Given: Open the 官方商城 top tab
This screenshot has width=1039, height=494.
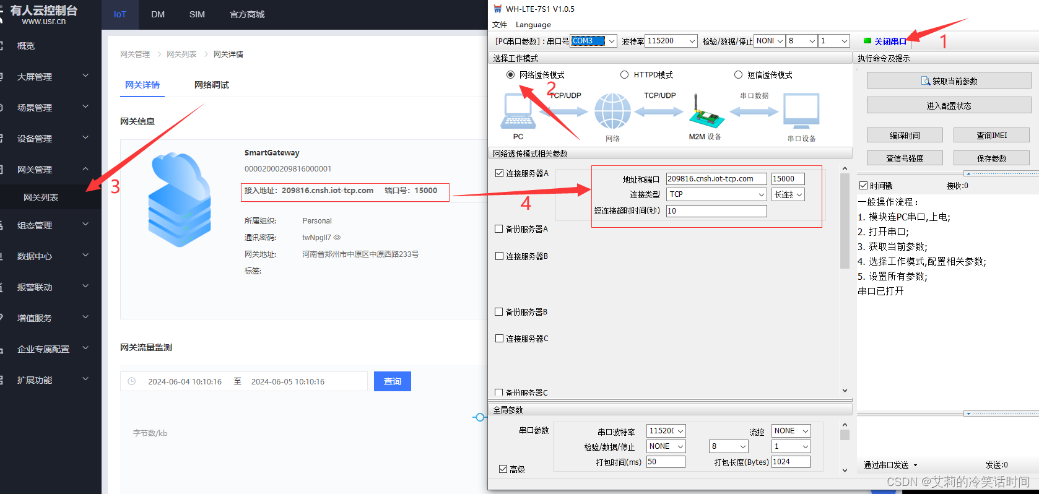Looking at the screenshot, I should click(x=247, y=14).
